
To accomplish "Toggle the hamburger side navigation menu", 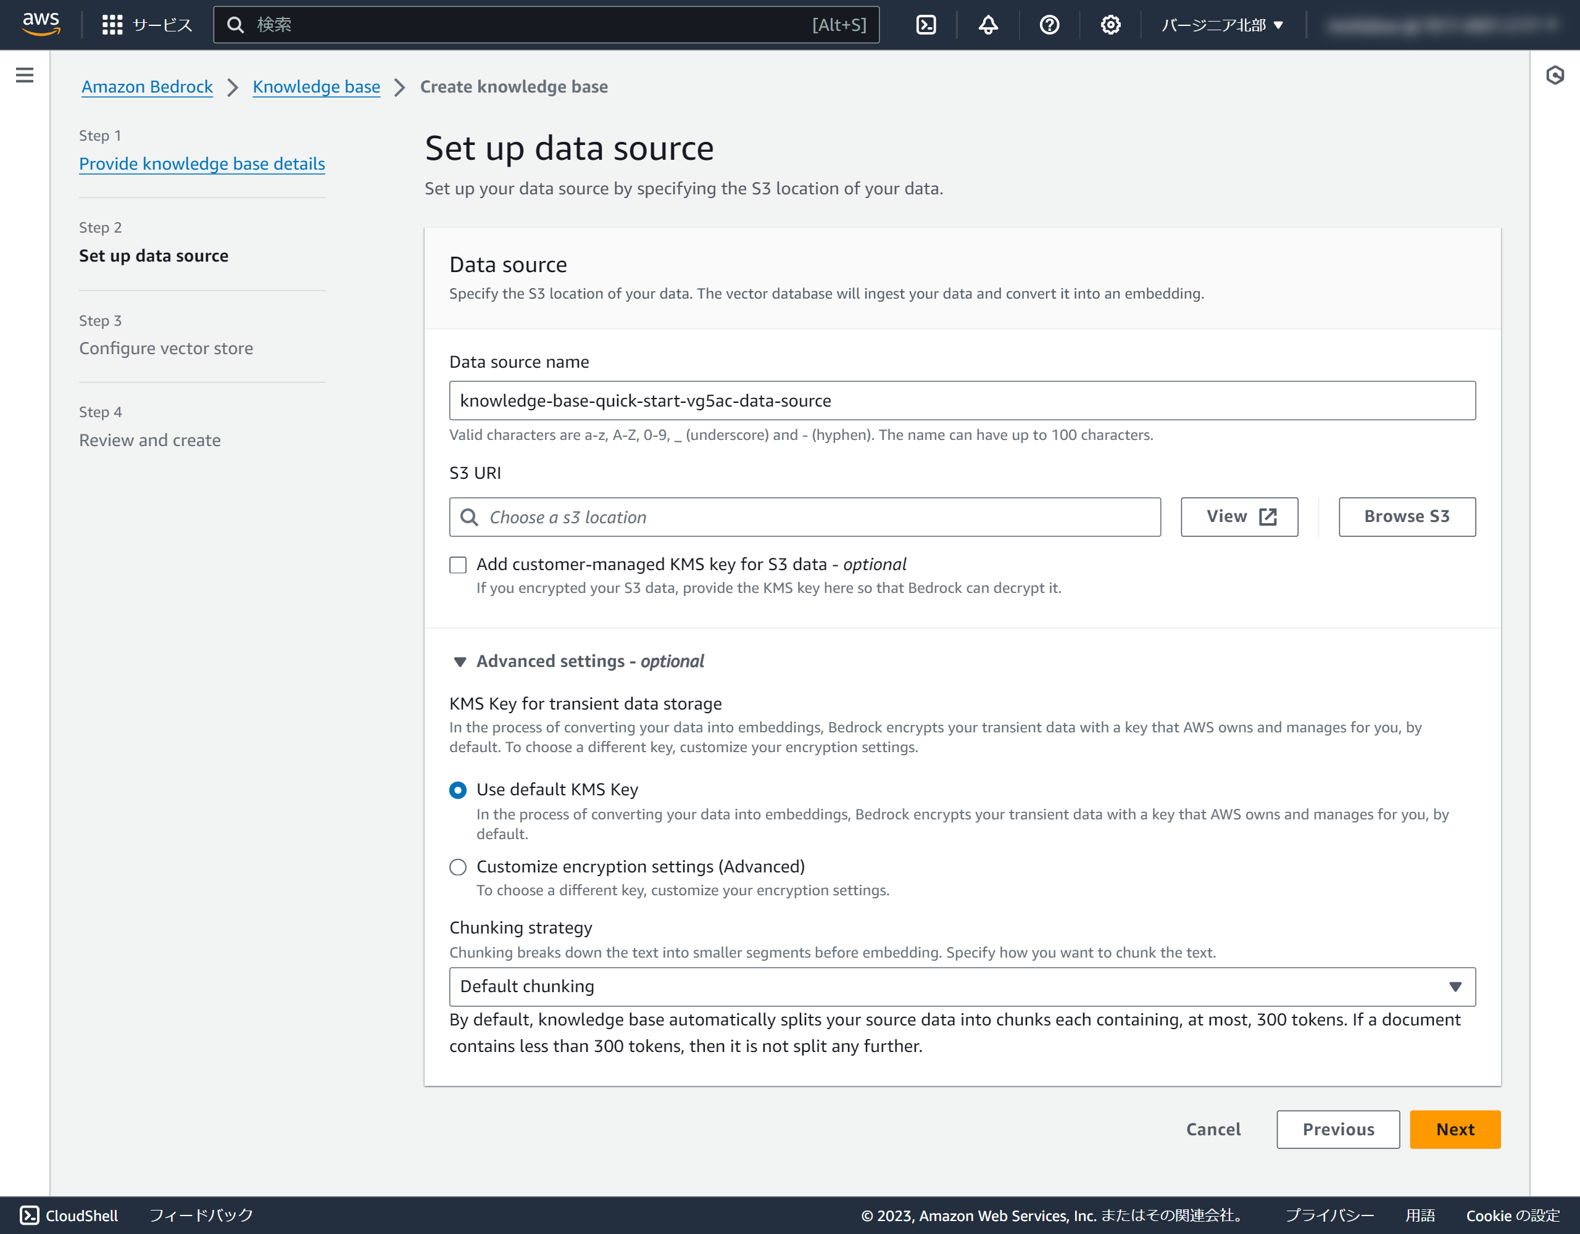I will click(x=25, y=75).
